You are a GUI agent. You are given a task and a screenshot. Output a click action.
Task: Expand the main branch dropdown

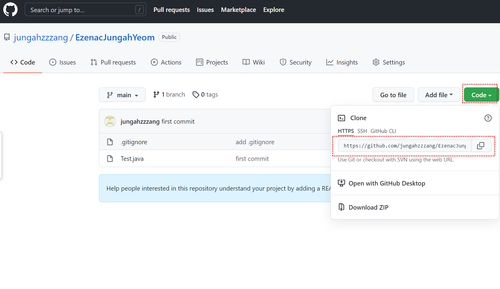pos(122,95)
